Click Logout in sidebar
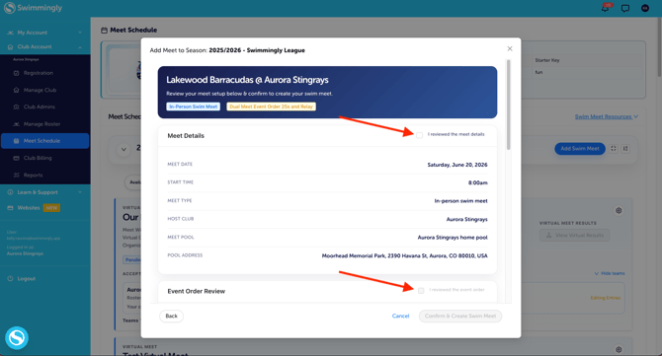 tap(26, 278)
